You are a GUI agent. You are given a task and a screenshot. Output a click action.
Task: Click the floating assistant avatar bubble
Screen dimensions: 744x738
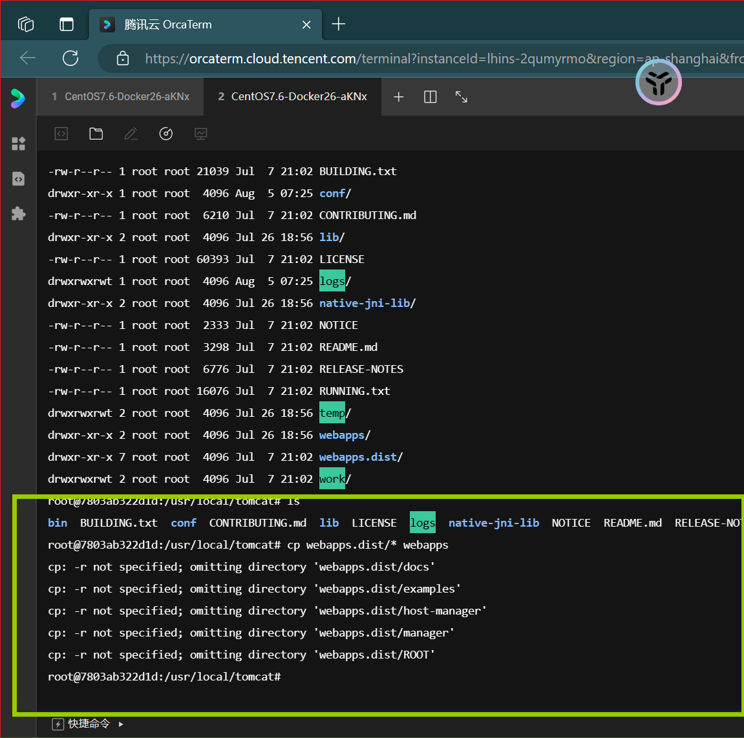coord(658,83)
